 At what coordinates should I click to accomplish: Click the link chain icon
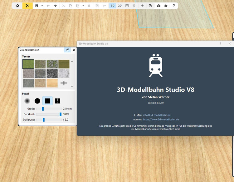pyautogui.click(x=104, y=6)
